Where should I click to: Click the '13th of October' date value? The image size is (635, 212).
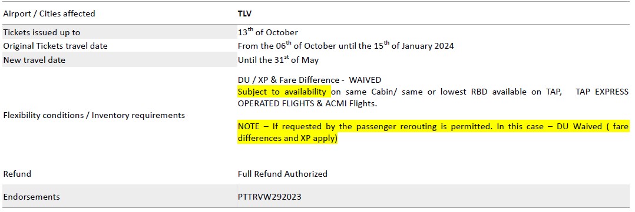(267, 32)
